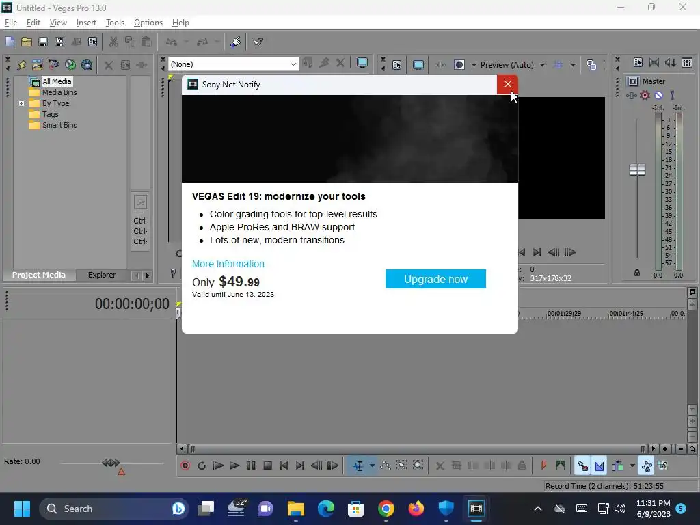Toggle Auto Ripple button
The image size is (700, 525).
(618, 466)
